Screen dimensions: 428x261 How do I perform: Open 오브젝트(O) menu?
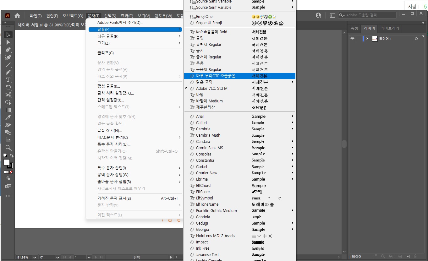click(x=73, y=16)
